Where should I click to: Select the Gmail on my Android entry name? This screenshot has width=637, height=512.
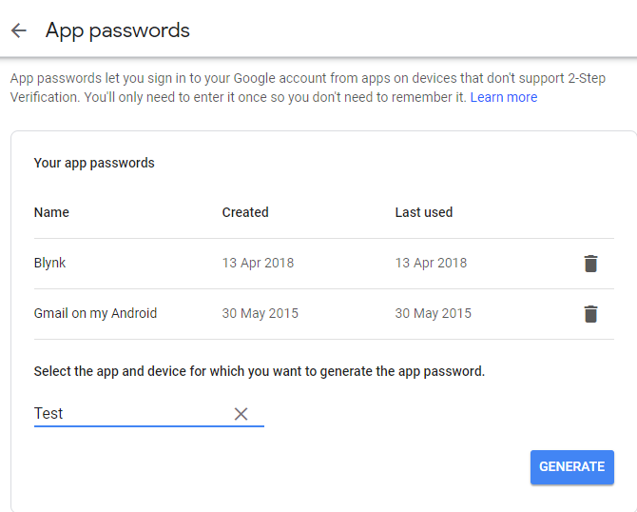click(95, 313)
